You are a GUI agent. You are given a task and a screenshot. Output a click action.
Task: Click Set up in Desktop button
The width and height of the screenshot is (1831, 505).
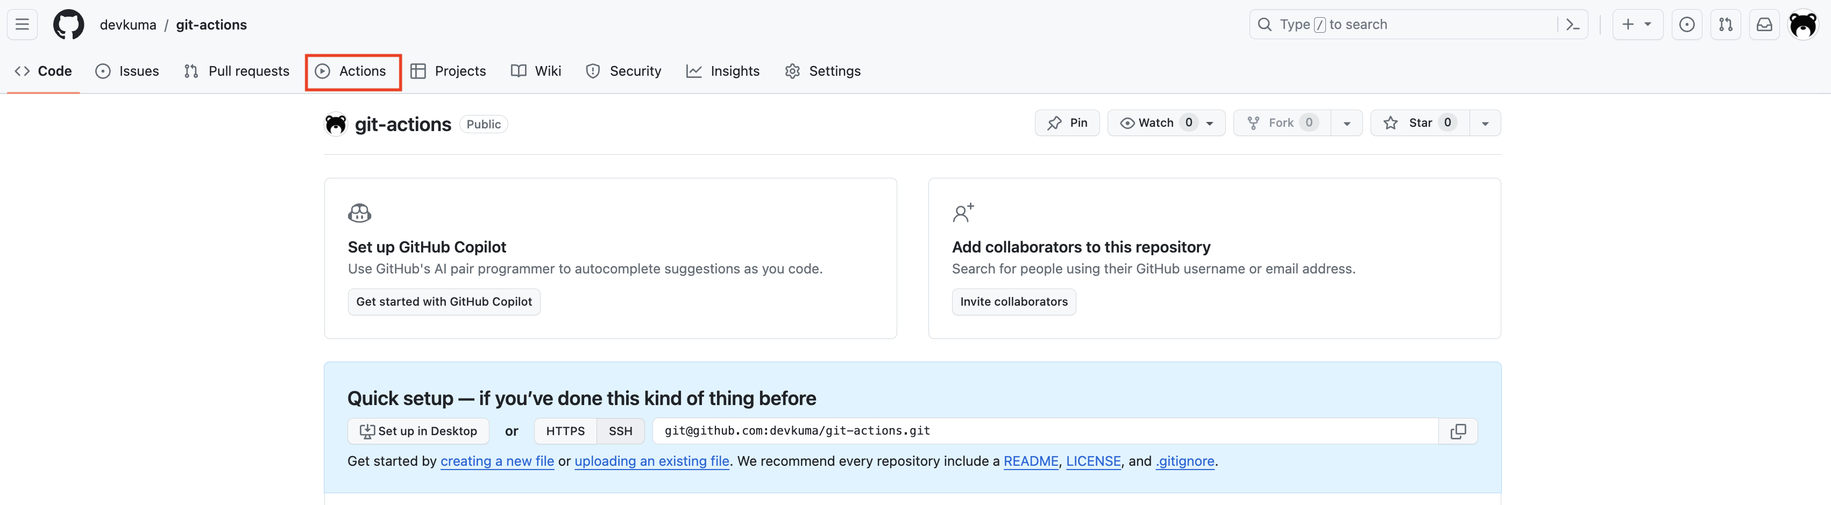pyautogui.click(x=418, y=431)
